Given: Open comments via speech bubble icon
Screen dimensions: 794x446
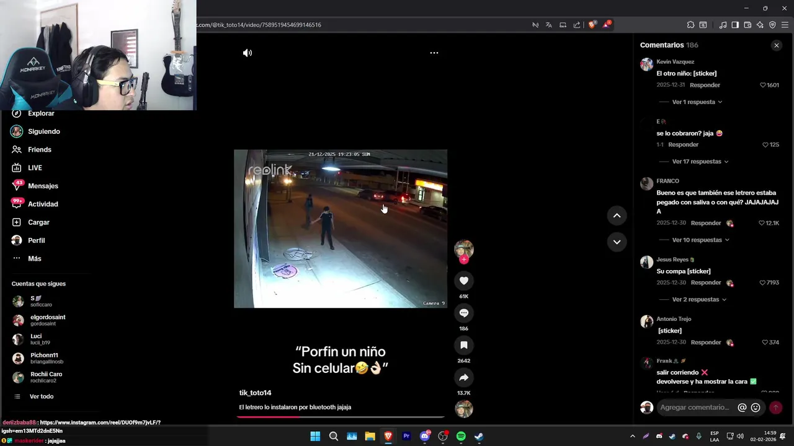Looking at the screenshot, I should (463, 313).
